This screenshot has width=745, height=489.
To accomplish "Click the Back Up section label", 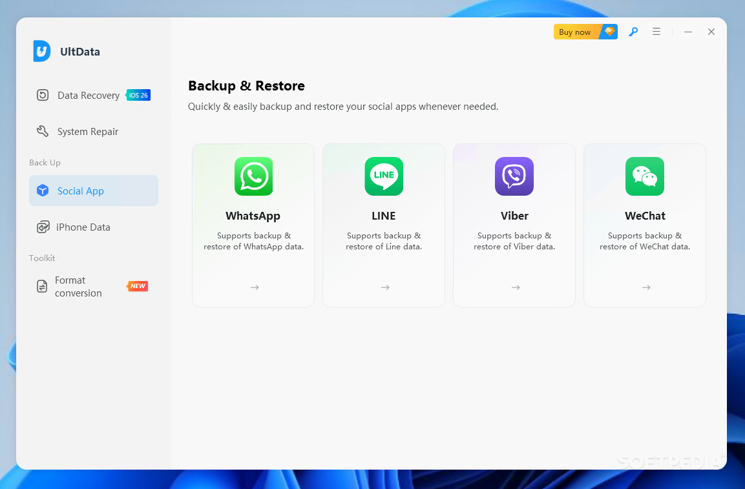I will pos(45,163).
